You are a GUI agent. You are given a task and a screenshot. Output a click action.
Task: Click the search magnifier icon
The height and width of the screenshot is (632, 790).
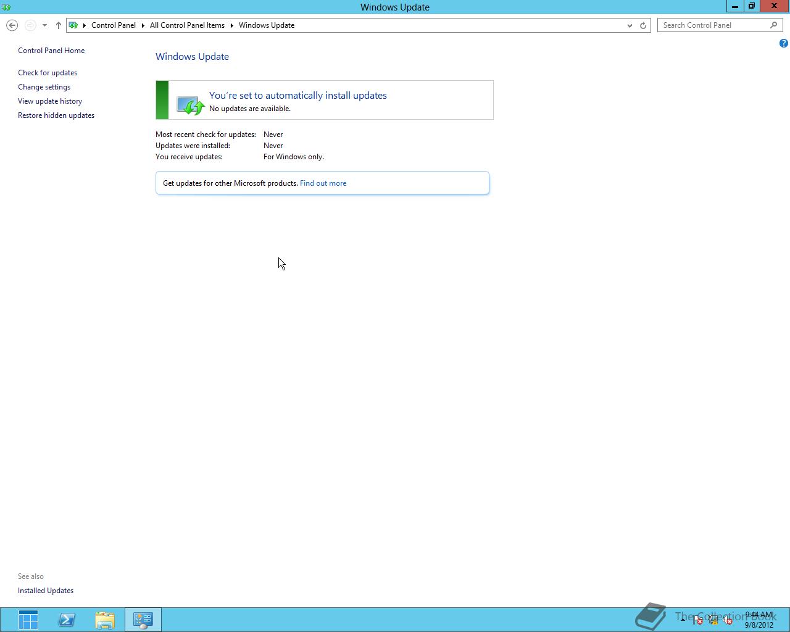coord(774,25)
